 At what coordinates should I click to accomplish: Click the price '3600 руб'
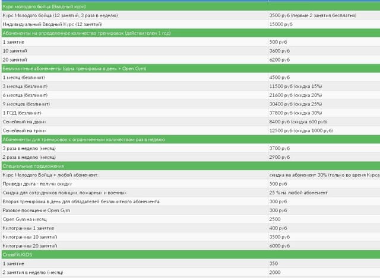(x=280, y=51)
